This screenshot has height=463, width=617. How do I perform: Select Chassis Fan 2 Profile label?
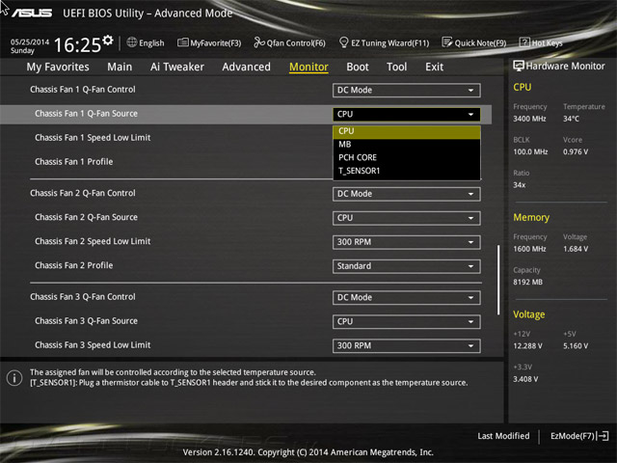tap(74, 265)
